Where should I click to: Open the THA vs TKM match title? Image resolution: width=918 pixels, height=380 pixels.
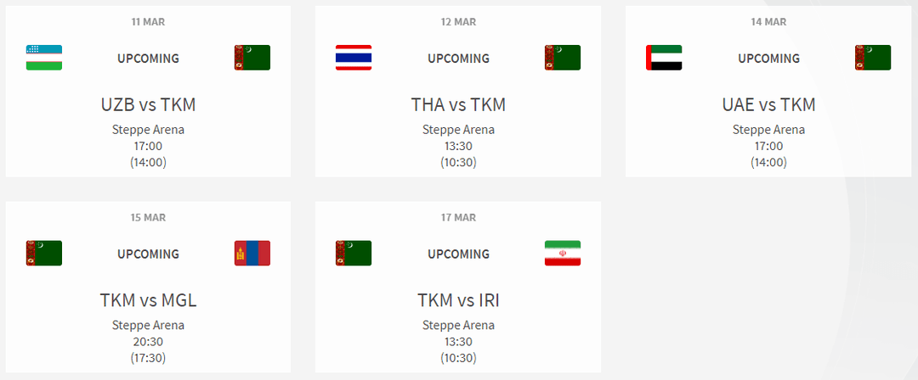pos(458,105)
